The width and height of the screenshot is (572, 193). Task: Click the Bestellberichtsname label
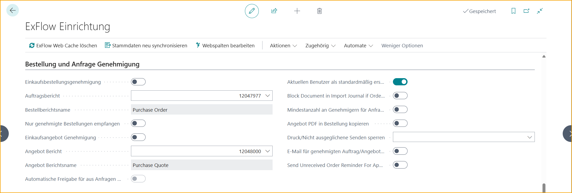click(48, 110)
